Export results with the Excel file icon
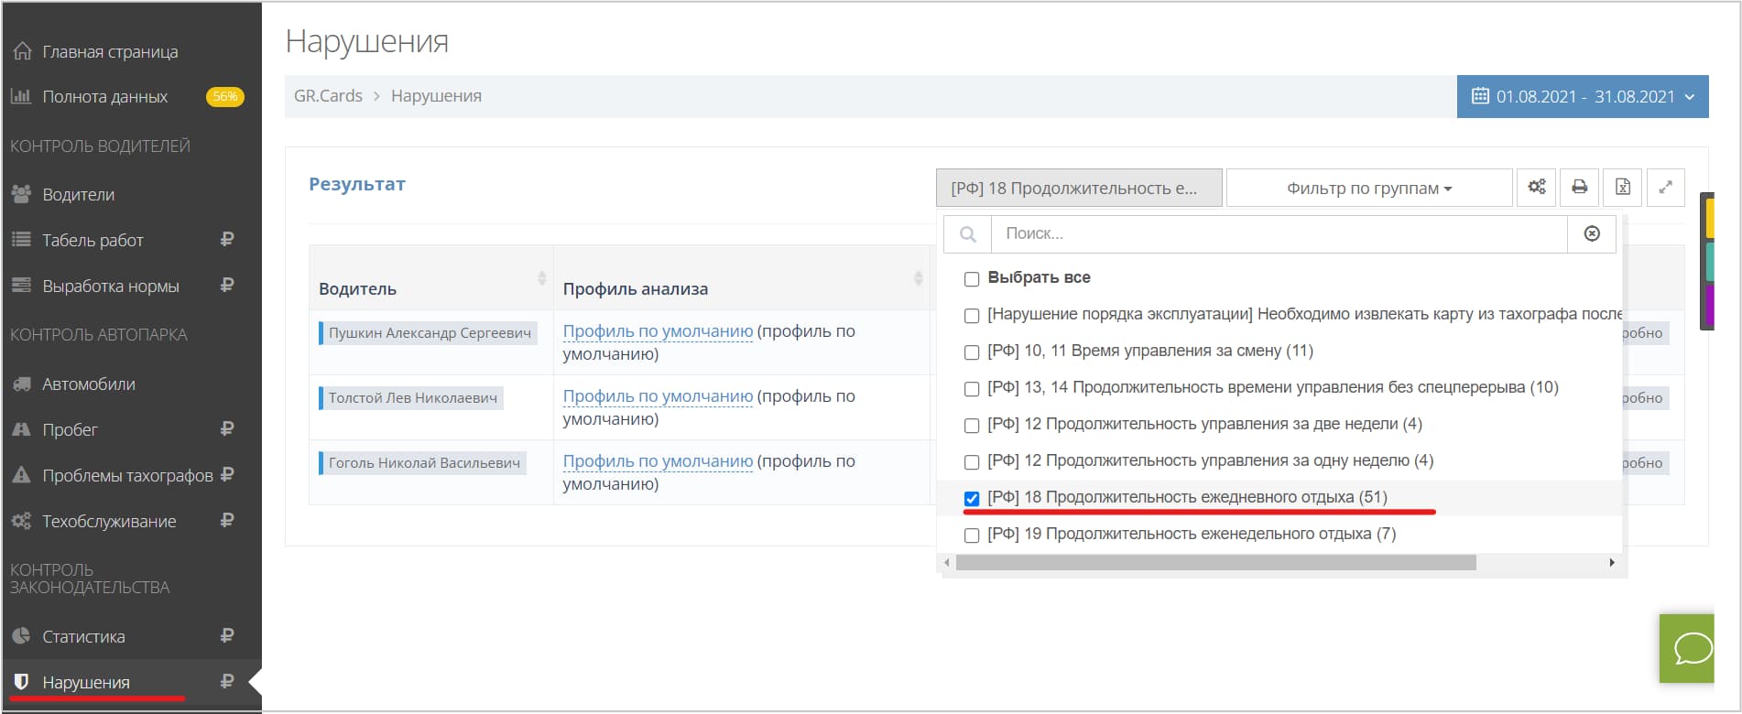This screenshot has width=1742, height=714. click(1622, 187)
